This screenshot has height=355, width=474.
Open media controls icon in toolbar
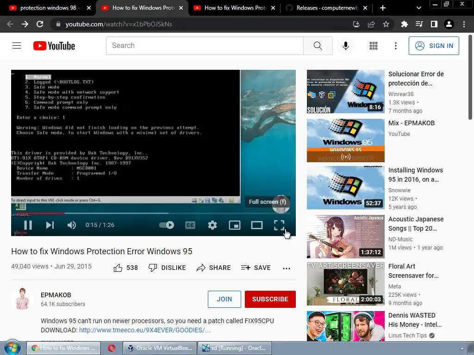click(419, 24)
